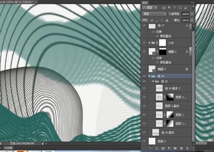The height and width of the screenshot is (152, 214).
Task: Open status bar info arrow menu
Action: [42, 143]
